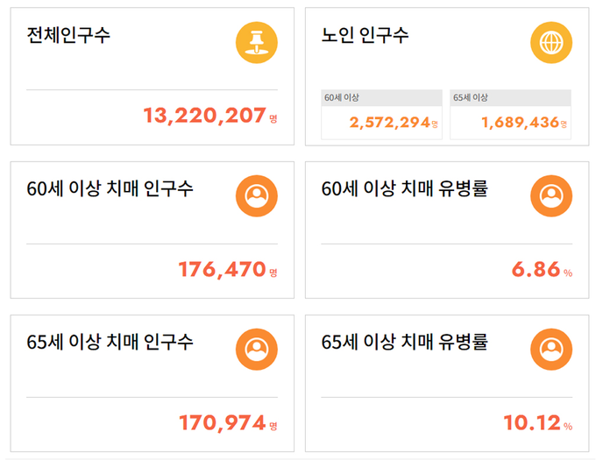
Task: Click the 노인 인구수 title
Action: pyautogui.click(x=365, y=35)
